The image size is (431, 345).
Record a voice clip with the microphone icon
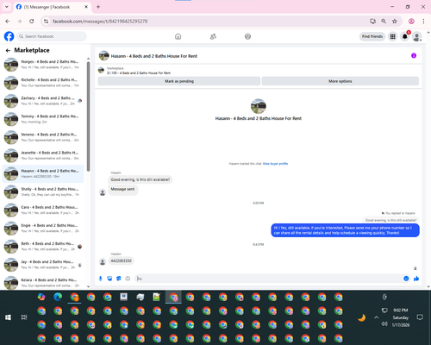click(101, 279)
